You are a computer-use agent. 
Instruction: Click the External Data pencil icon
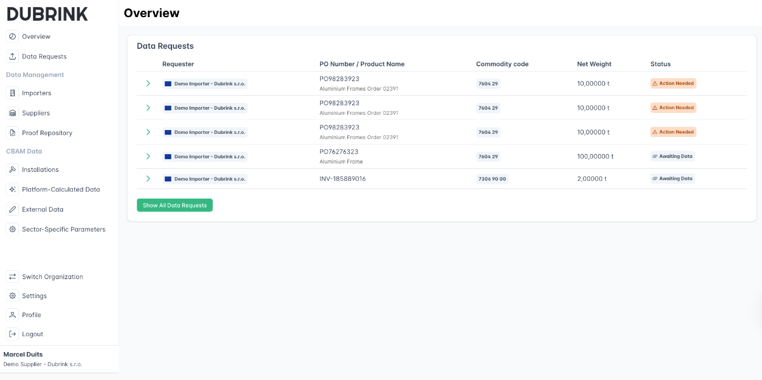click(12, 209)
